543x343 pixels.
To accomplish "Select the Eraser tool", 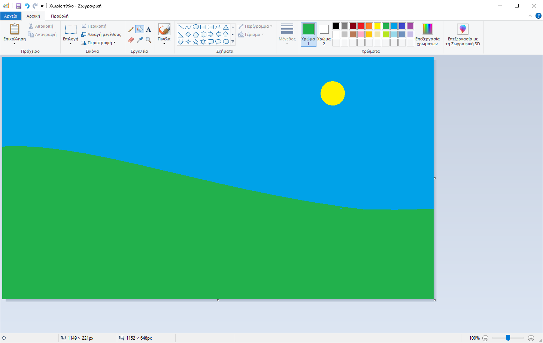I will click(131, 40).
